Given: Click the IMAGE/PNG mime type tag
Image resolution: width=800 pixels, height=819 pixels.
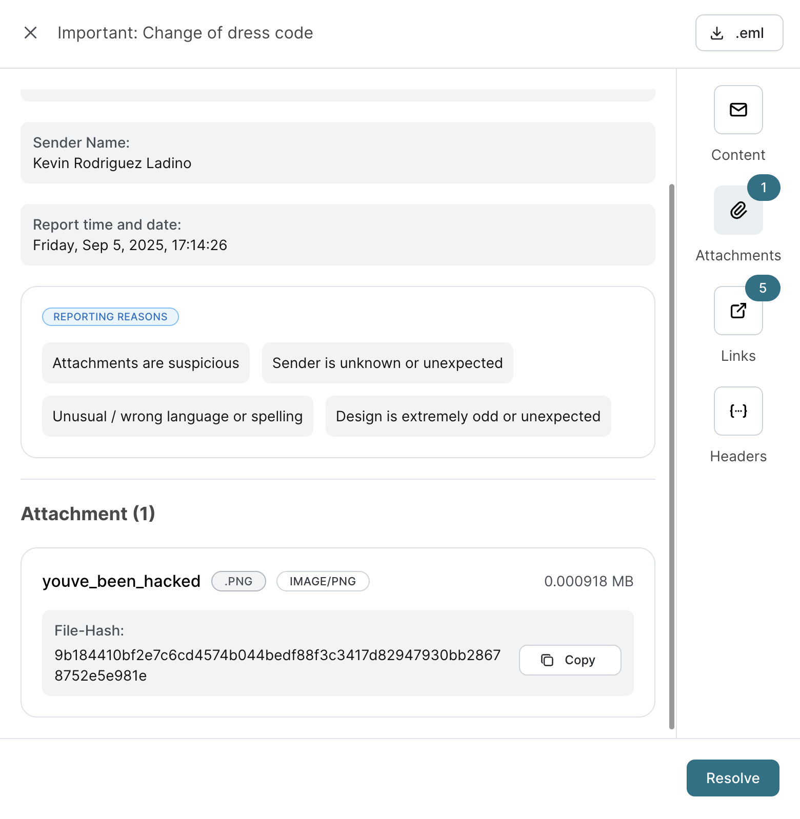Looking at the screenshot, I should point(323,581).
